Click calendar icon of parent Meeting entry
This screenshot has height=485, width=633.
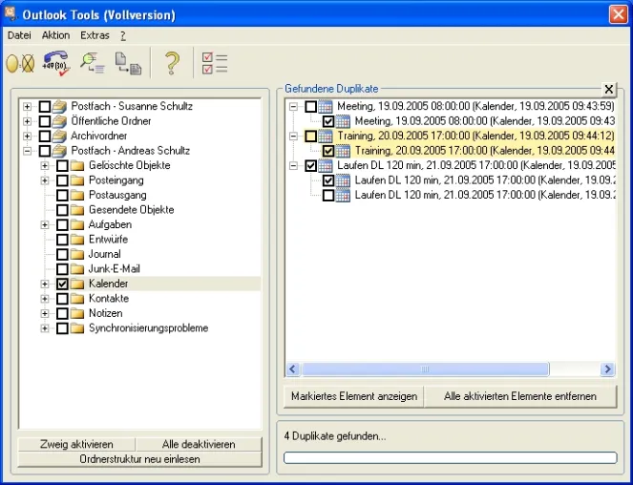[x=326, y=107]
